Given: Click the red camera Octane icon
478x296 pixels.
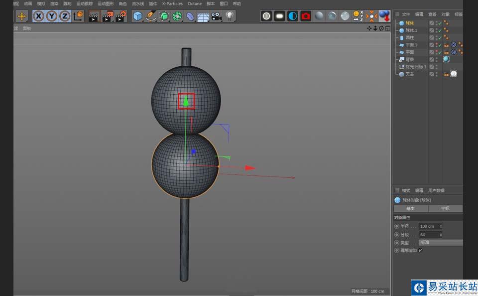Looking at the screenshot, I should (306, 16).
